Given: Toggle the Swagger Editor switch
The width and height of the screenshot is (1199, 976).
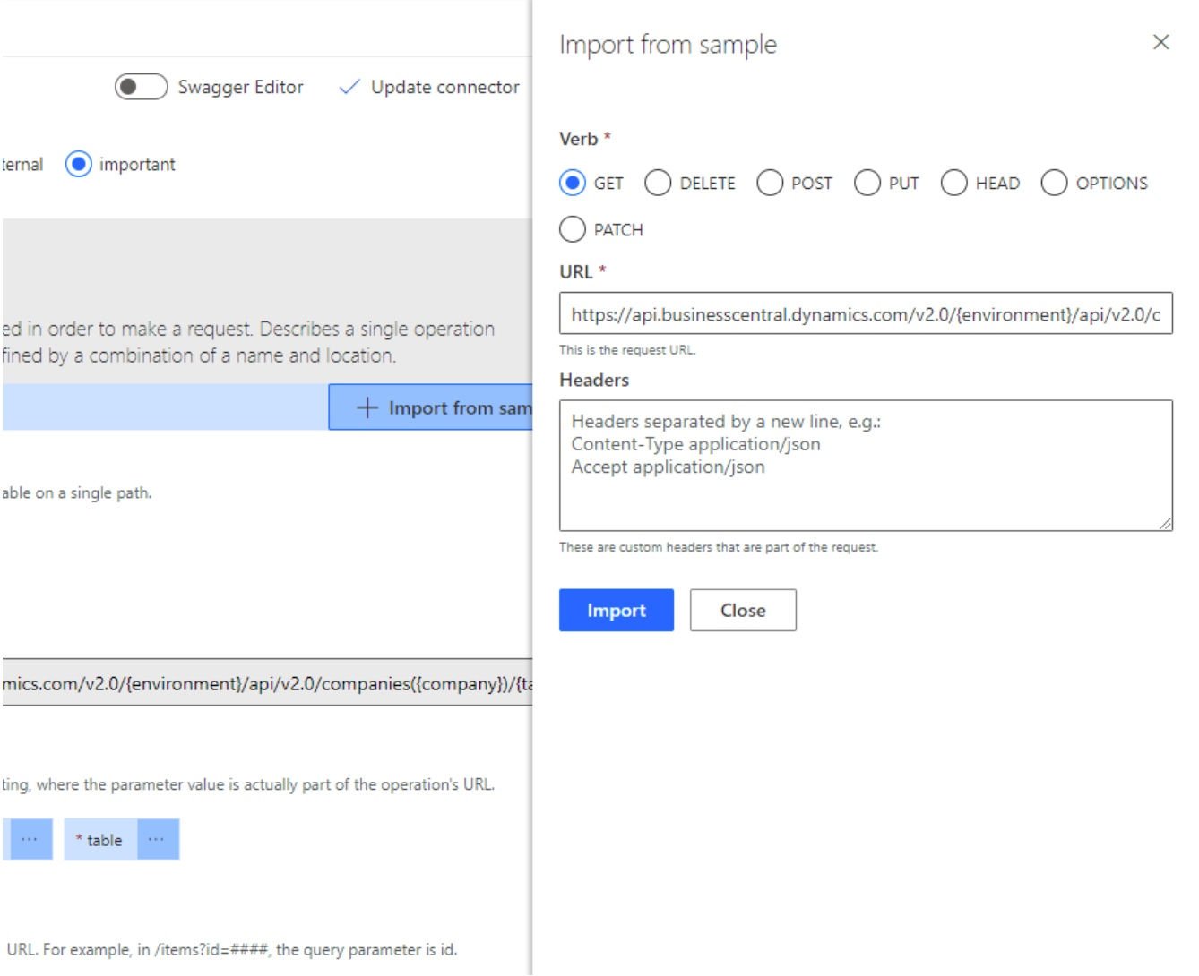Looking at the screenshot, I should point(141,87).
